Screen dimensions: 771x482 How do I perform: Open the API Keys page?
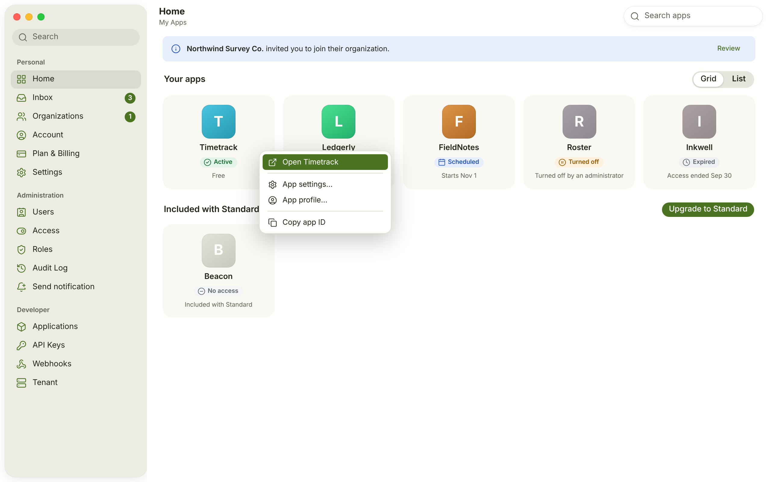click(76, 345)
